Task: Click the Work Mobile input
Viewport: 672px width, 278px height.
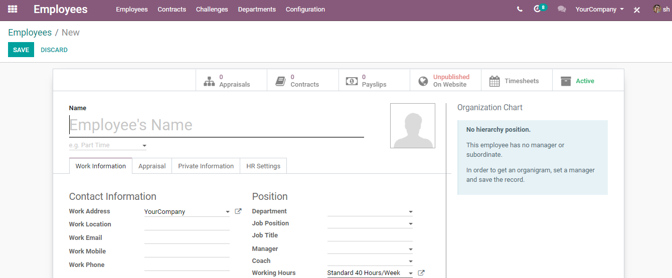Action: [187, 251]
